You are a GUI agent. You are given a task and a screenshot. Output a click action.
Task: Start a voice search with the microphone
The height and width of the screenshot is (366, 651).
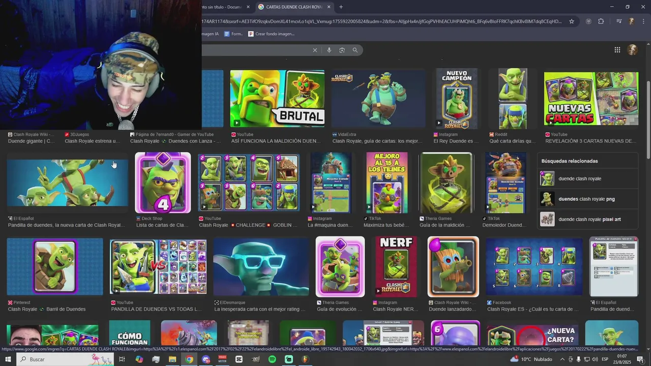[329, 50]
